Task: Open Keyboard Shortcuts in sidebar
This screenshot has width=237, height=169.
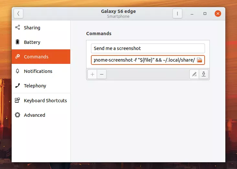Action: 41,101
